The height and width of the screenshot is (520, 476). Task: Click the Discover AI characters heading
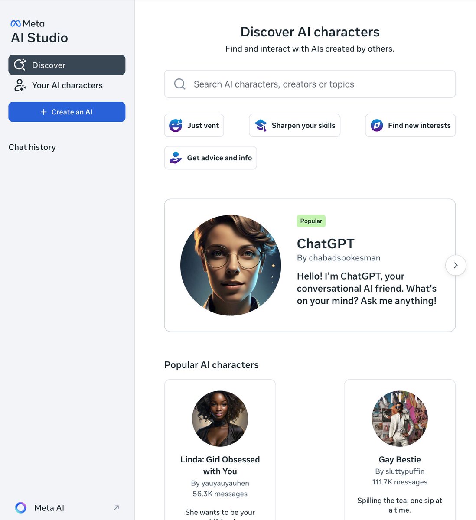310,32
